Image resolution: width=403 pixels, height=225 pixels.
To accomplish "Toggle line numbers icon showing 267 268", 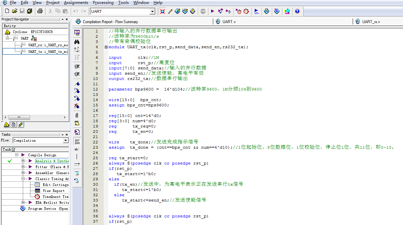I will pos(77,141).
